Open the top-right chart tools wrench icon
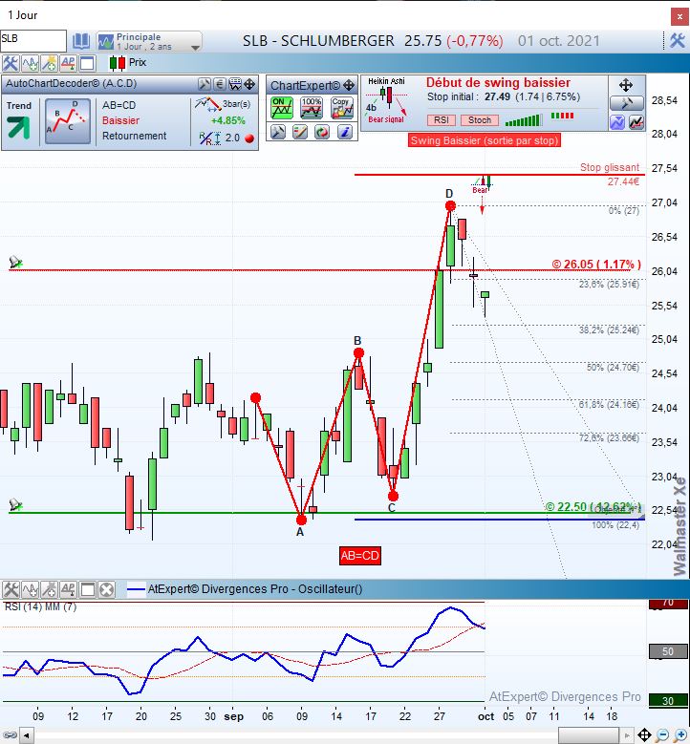The height and width of the screenshot is (744, 690). [678, 41]
